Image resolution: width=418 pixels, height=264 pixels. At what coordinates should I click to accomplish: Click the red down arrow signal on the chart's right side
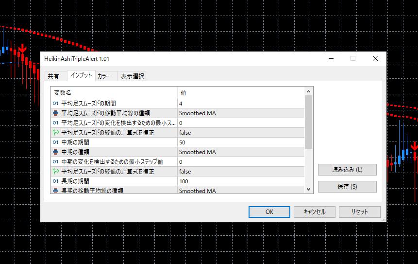(415, 146)
